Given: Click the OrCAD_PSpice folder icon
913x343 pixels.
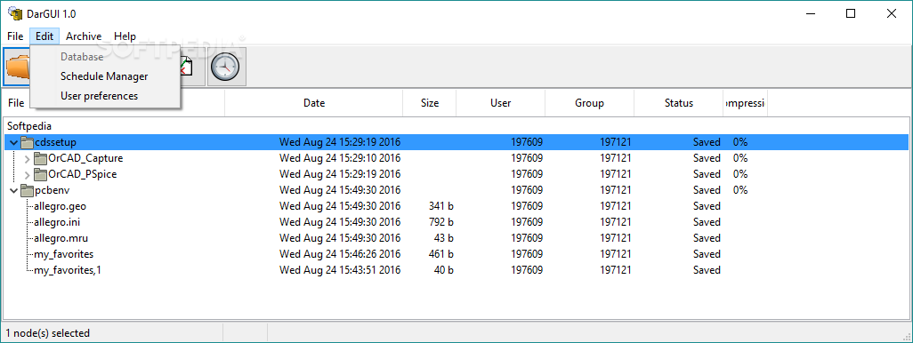Looking at the screenshot, I should pyautogui.click(x=40, y=174).
